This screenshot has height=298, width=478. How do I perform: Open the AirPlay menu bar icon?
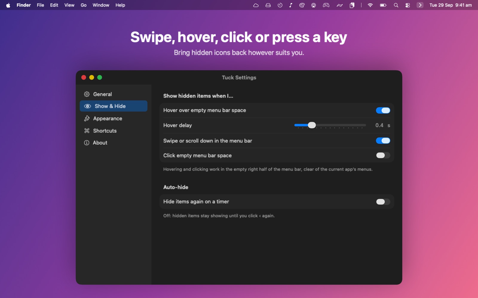click(x=314, y=5)
